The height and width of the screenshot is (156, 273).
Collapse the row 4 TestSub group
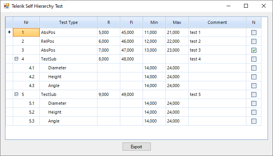pyautogui.click(x=16, y=59)
